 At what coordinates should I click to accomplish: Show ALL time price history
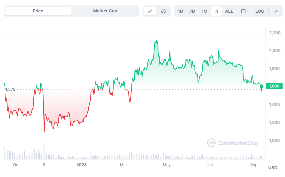coord(229,11)
